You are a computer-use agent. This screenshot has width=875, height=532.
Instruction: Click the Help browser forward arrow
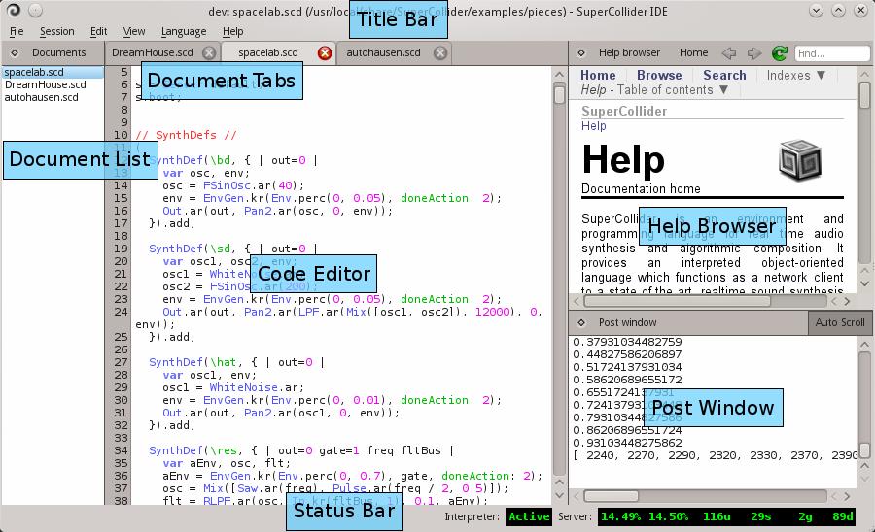[753, 53]
